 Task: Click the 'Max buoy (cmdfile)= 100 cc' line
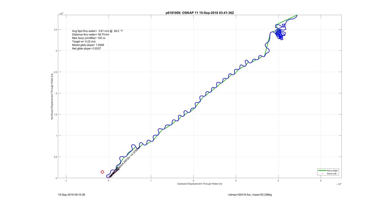[89, 38]
